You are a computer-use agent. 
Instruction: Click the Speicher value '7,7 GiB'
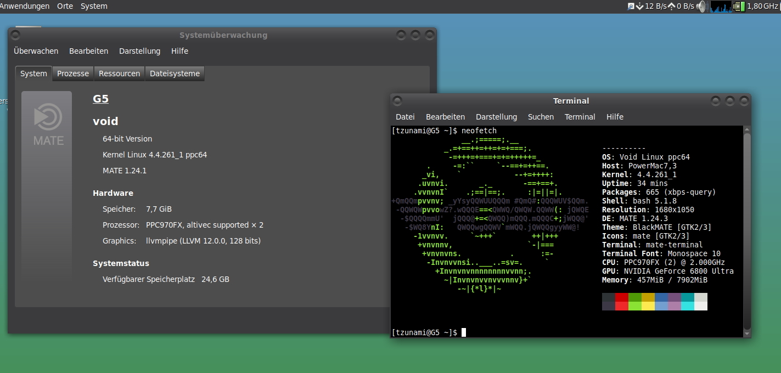click(x=159, y=209)
